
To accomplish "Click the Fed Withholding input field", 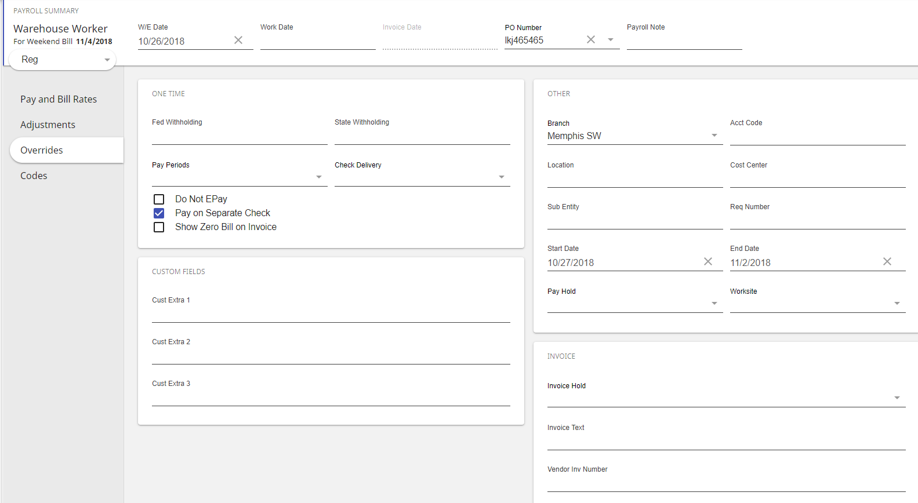I will [240, 136].
